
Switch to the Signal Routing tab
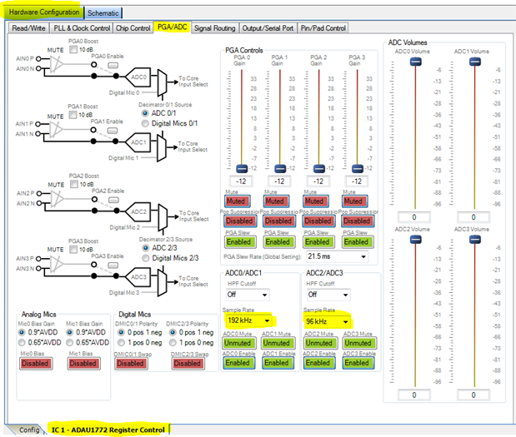[x=214, y=28]
